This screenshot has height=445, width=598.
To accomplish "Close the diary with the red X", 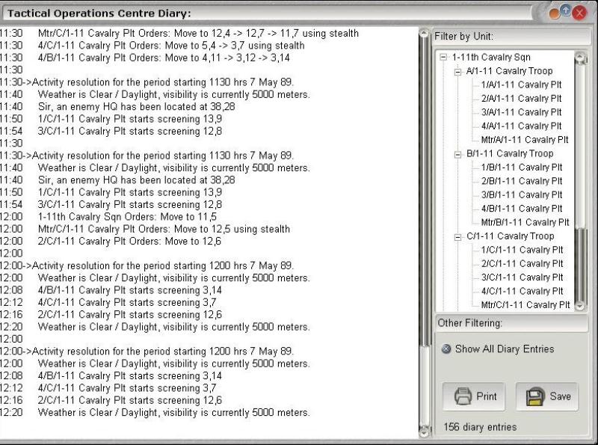I will point(579,13).
